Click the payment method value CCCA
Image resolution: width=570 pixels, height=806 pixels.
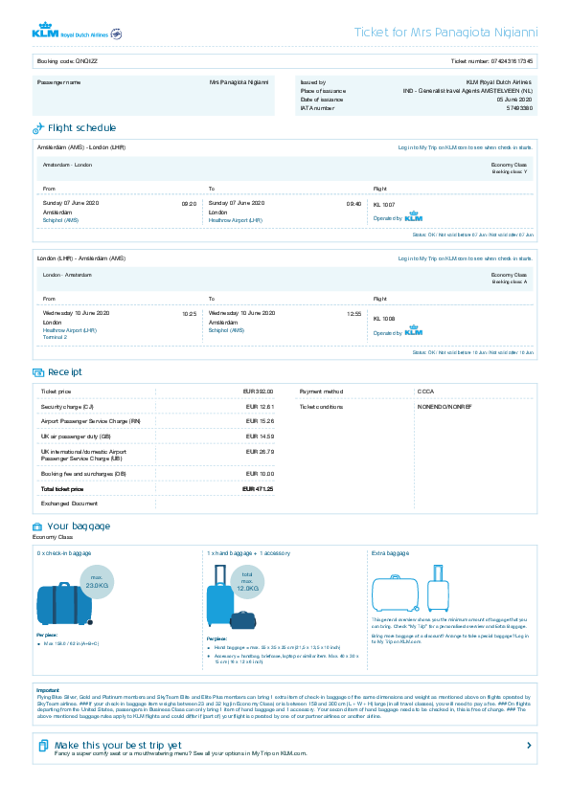[x=426, y=392]
